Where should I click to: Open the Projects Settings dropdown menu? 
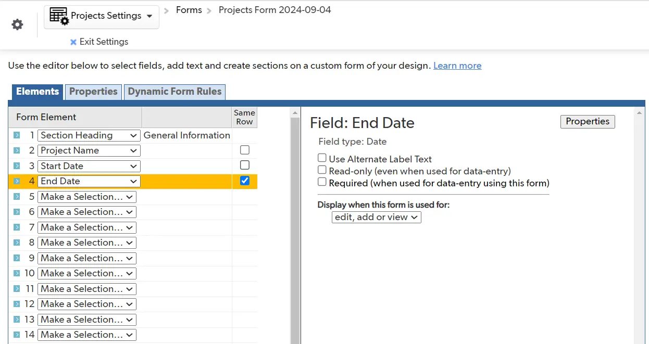(x=149, y=16)
